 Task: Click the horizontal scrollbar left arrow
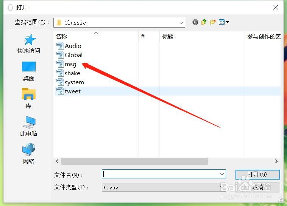pos(57,161)
